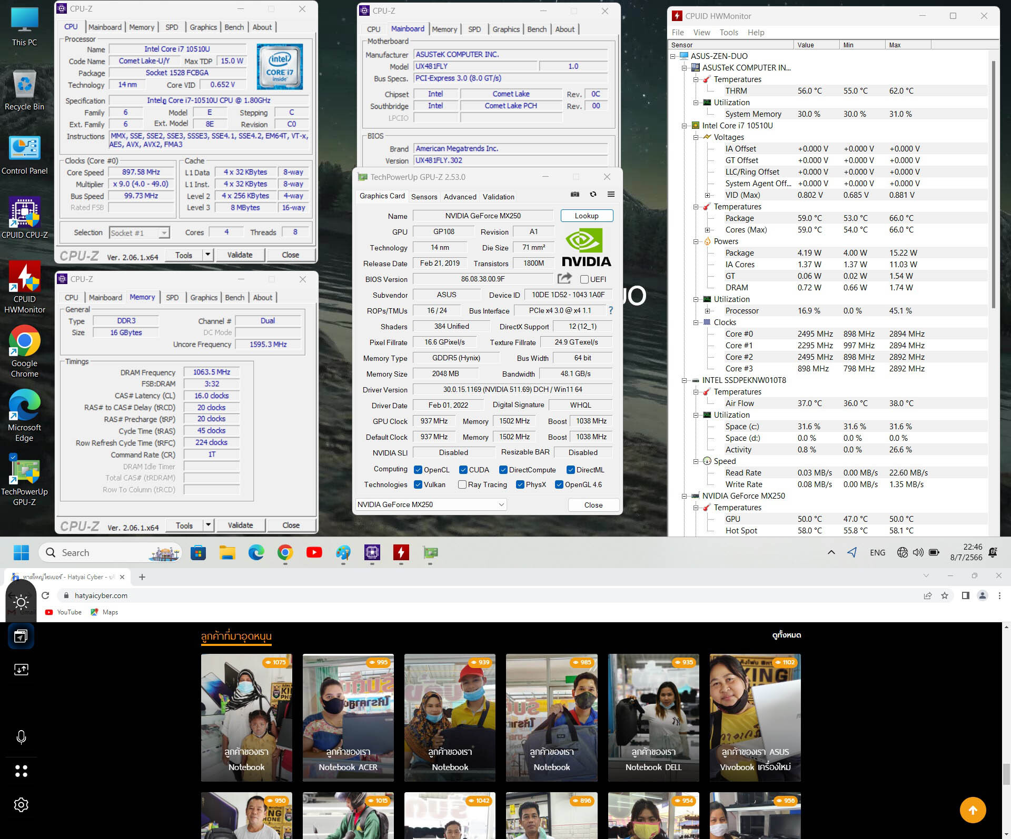Viewport: 1011px width, 839px height.
Task: Open This PC desktop icon
Action: point(24,26)
